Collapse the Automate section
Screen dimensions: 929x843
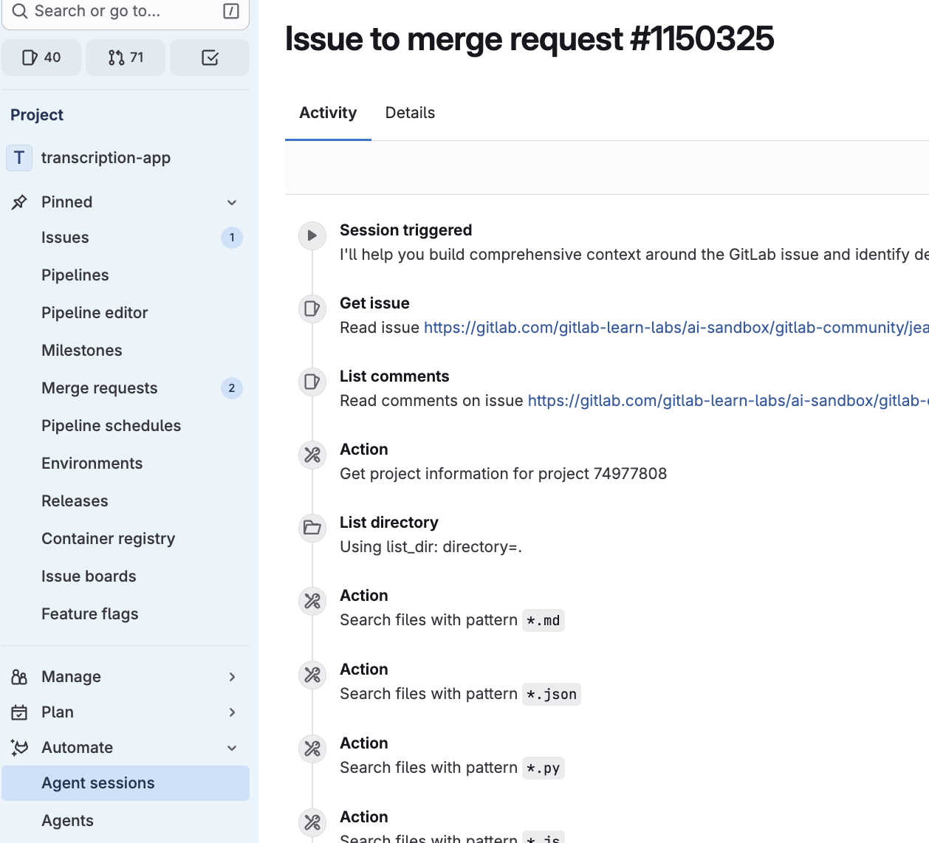232,748
